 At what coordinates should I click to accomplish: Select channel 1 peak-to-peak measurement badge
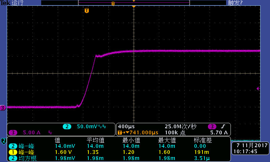tap(12, 152)
